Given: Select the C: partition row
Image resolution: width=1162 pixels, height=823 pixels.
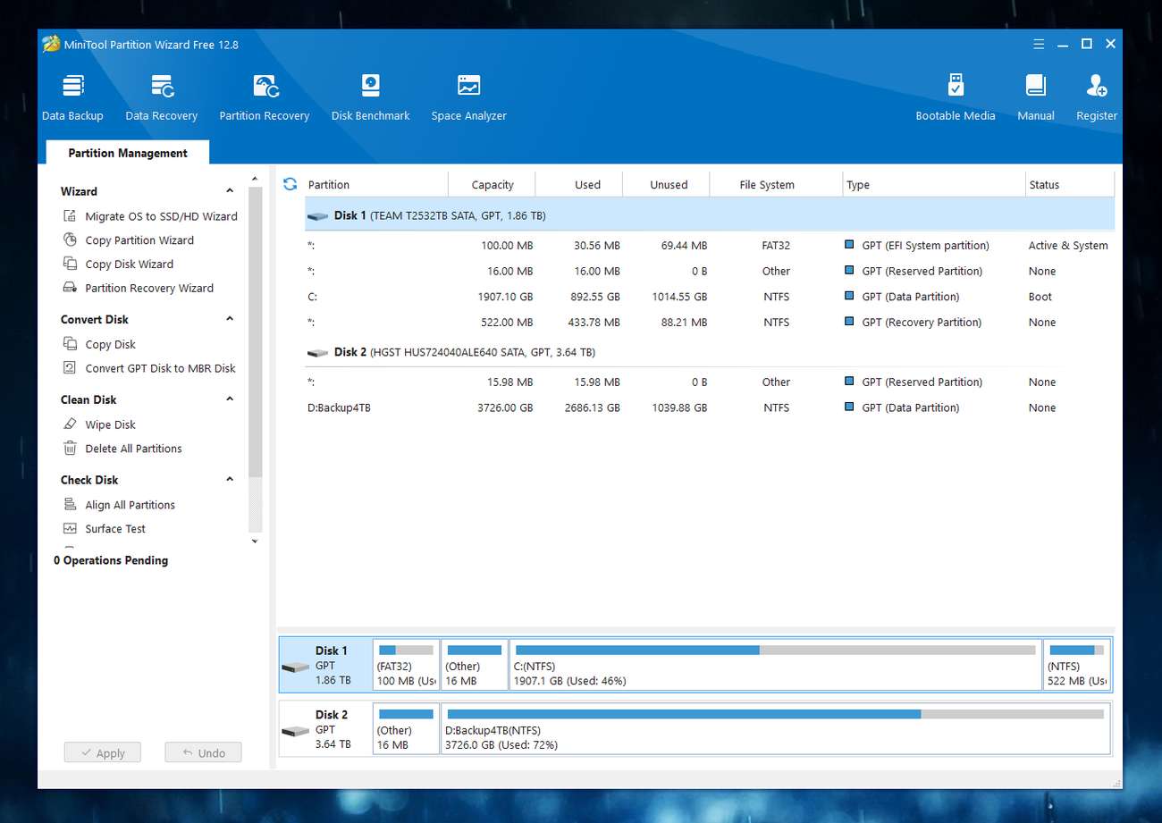Looking at the screenshot, I should 710,297.
